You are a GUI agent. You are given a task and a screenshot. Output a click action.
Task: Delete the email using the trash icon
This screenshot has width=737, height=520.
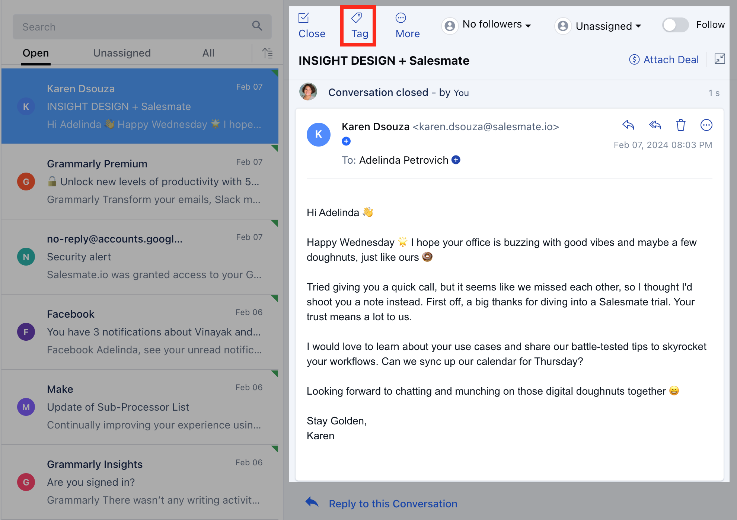pyautogui.click(x=680, y=125)
